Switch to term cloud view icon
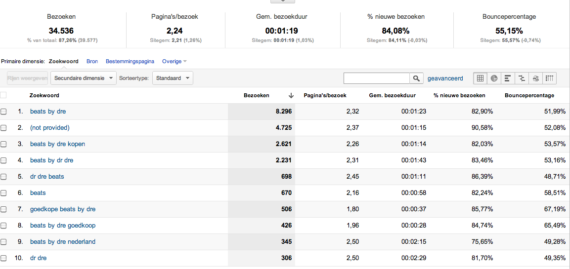570x269 pixels. [x=535, y=78]
